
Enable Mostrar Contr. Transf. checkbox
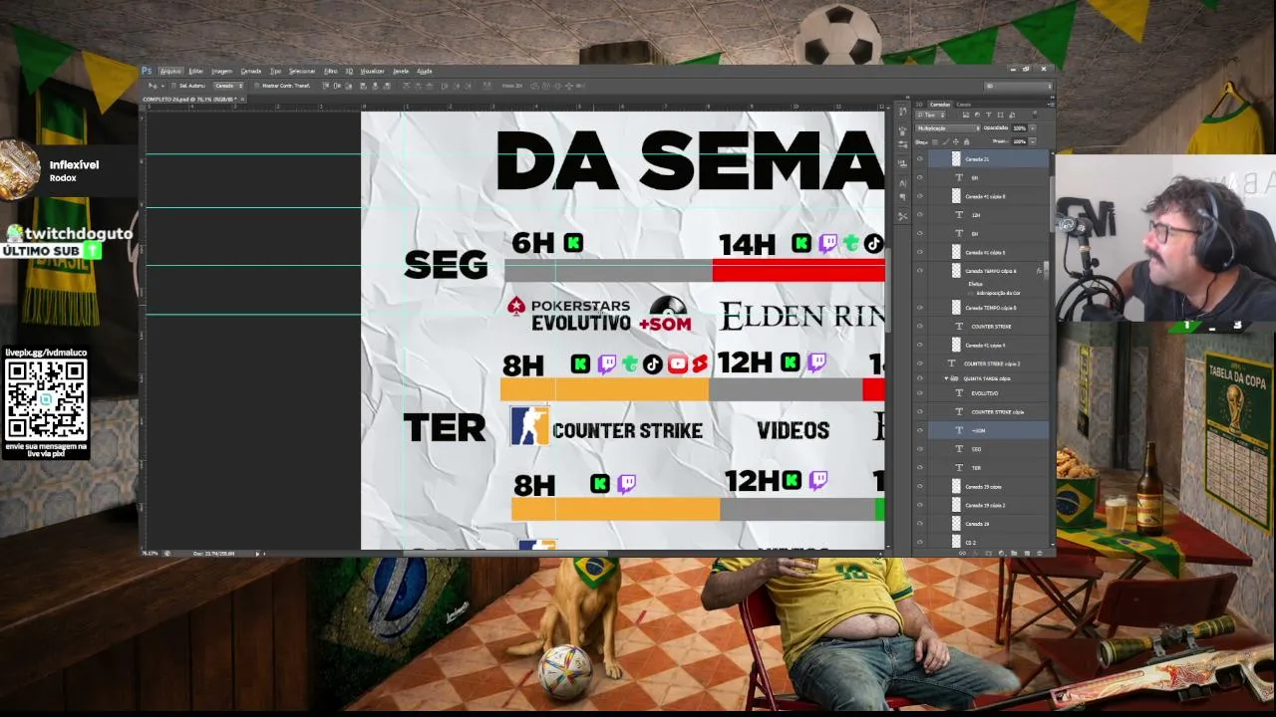point(258,86)
